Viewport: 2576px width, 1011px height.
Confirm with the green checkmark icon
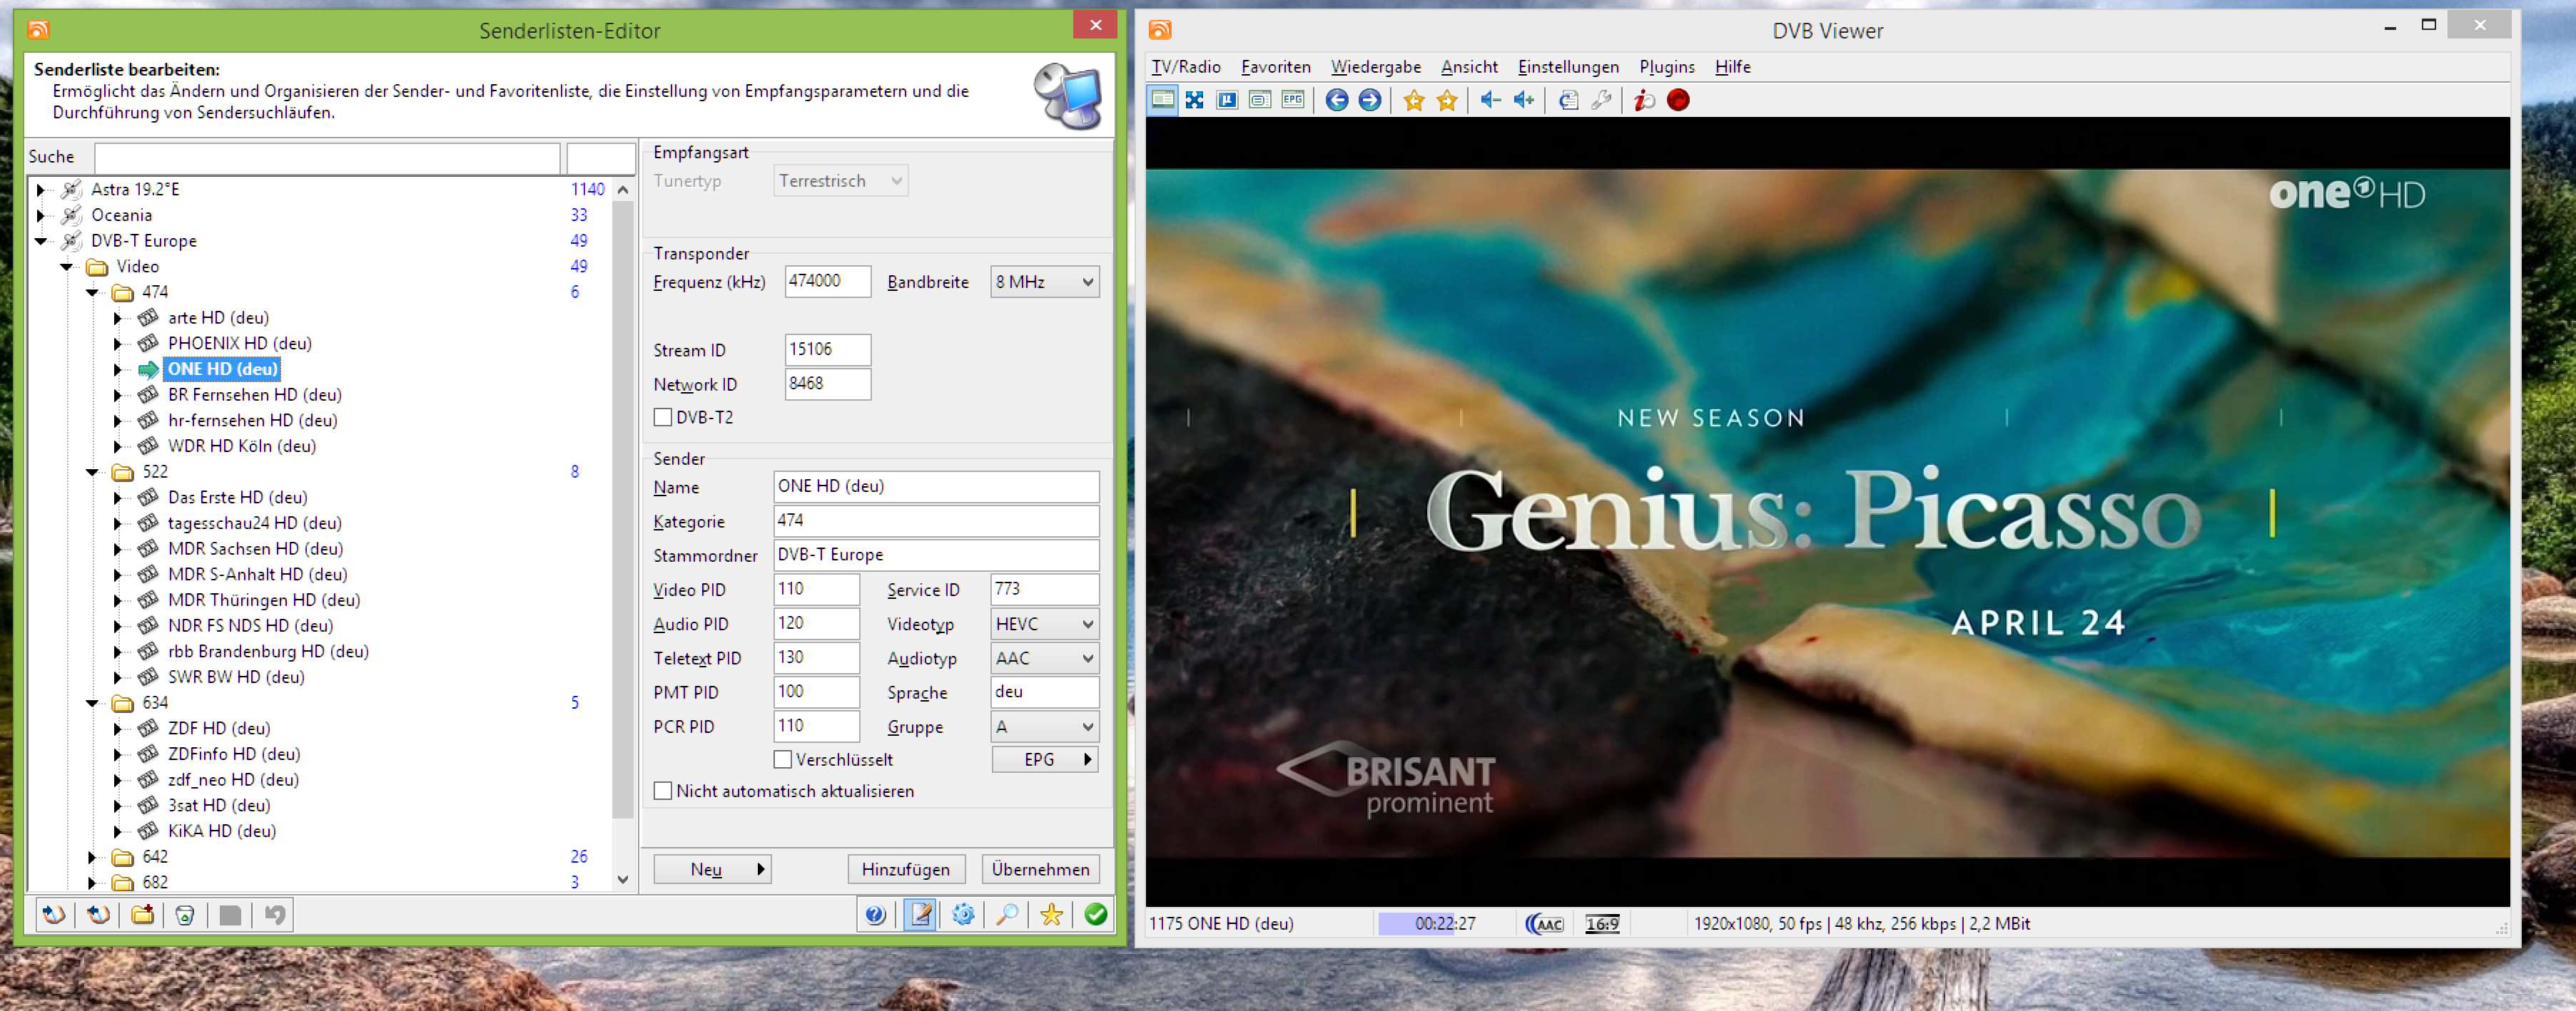1095,915
